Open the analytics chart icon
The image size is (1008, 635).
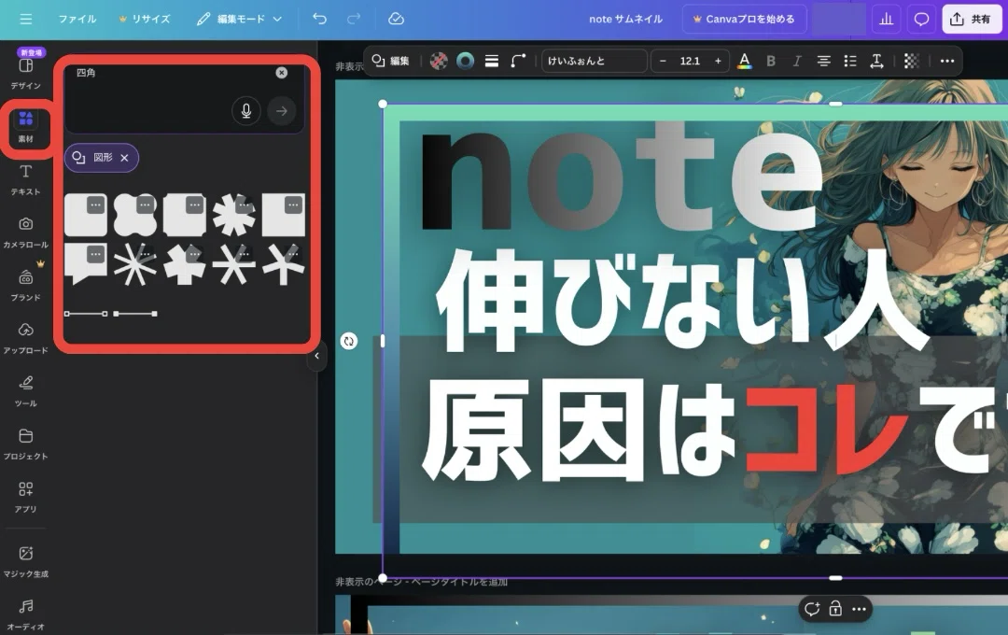887,20
